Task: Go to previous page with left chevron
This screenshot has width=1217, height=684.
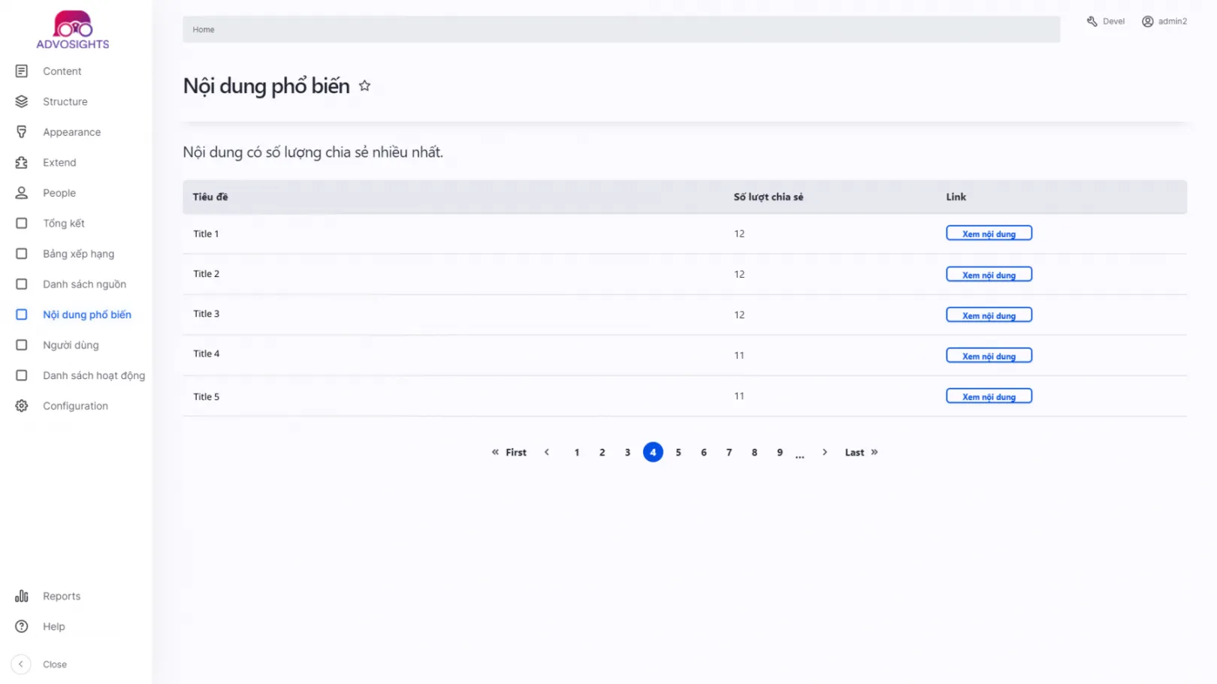Action: 547,452
